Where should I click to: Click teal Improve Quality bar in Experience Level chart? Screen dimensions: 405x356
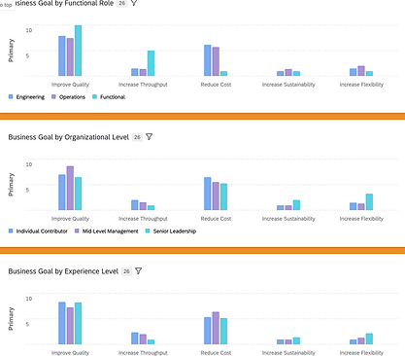point(78,324)
